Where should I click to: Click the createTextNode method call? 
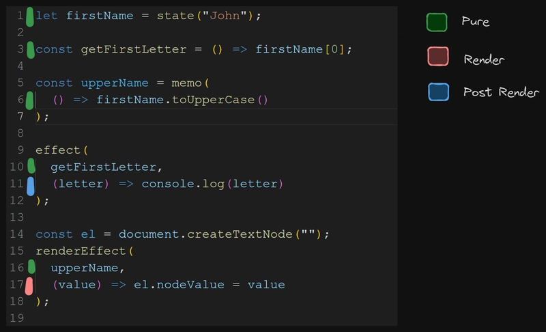point(240,234)
